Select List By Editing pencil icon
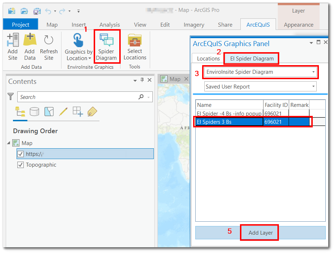The width and height of the screenshot is (334, 253). 63,112
